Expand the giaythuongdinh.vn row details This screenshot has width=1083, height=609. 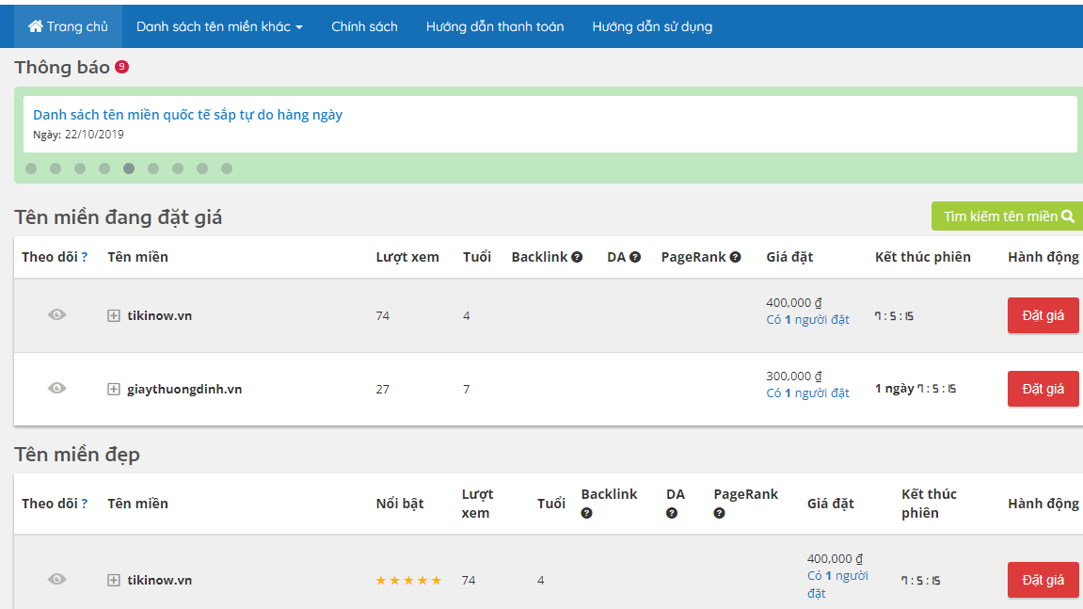114,390
